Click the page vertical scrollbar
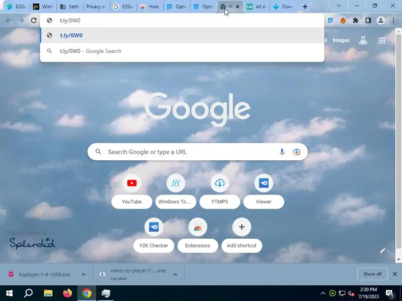 (398, 142)
